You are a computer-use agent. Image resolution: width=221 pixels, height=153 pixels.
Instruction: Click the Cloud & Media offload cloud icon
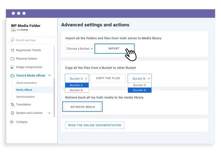tap(12, 76)
